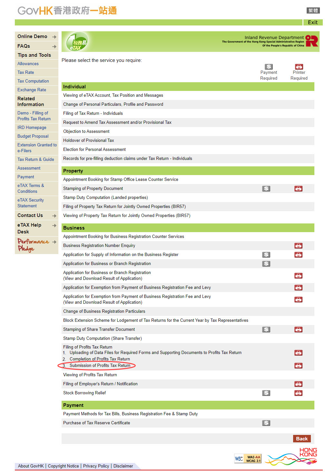Select Holdover of Provisional Tax
The height and width of the screenshot is (472, 336).
pyautogui.click(x=89, y=141)
